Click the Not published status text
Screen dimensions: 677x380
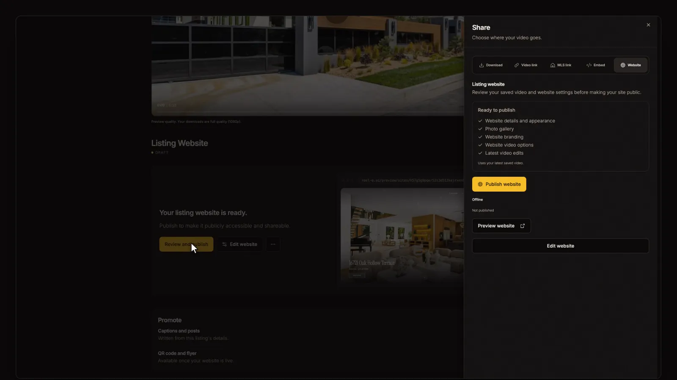click(483, 210)
